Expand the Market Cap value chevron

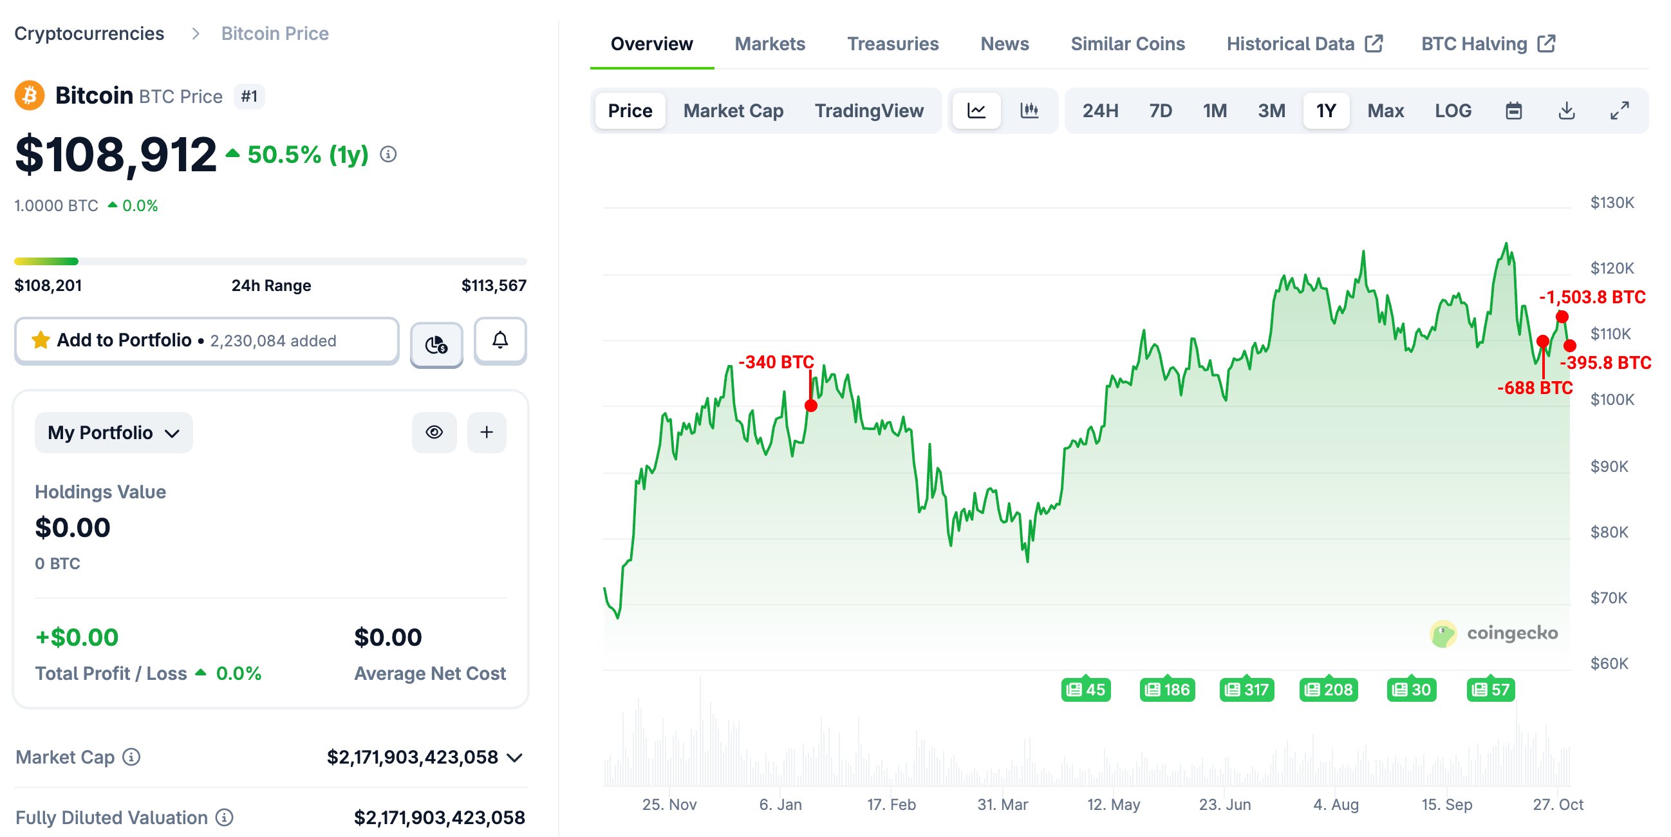tap(515, 757)
